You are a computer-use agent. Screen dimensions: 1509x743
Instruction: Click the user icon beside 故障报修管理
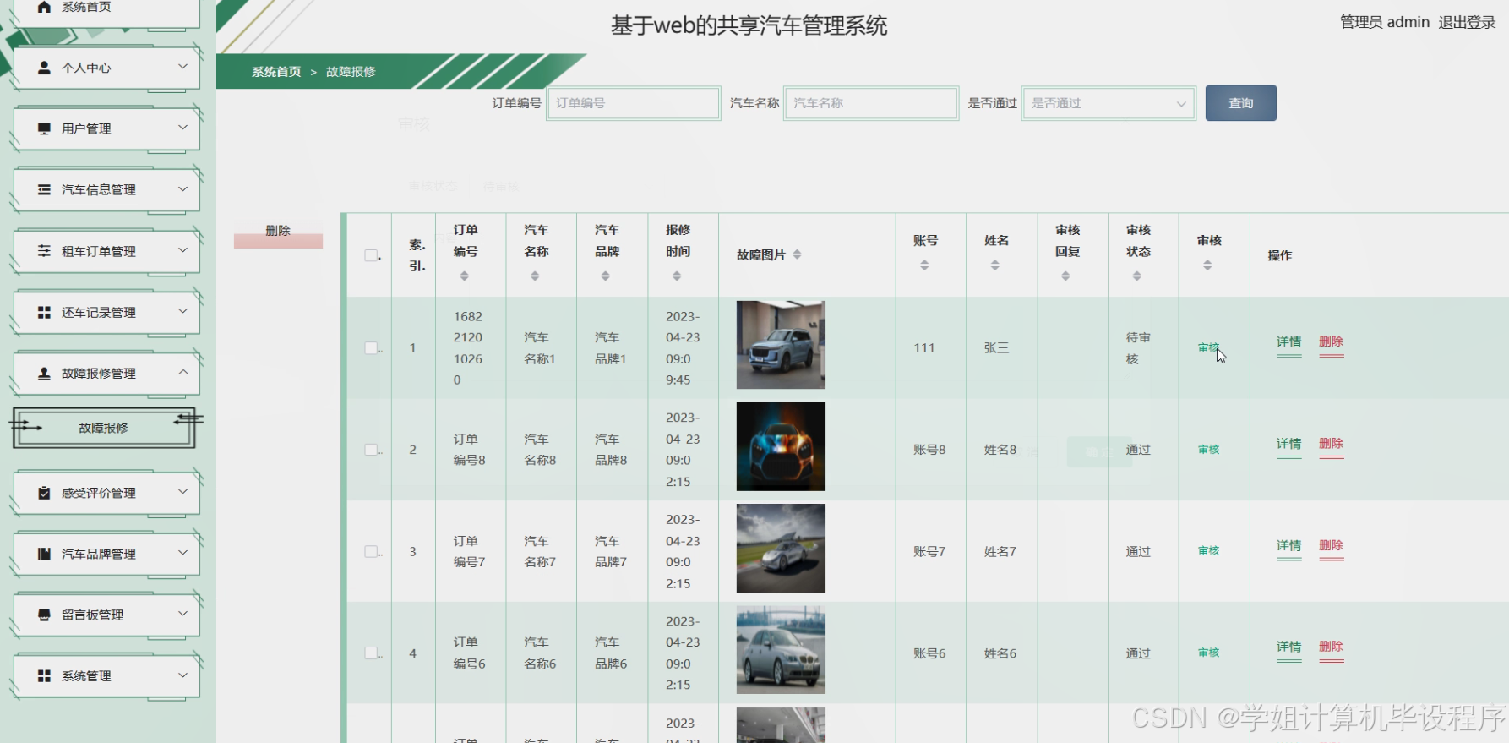click(x=44, y=373)
